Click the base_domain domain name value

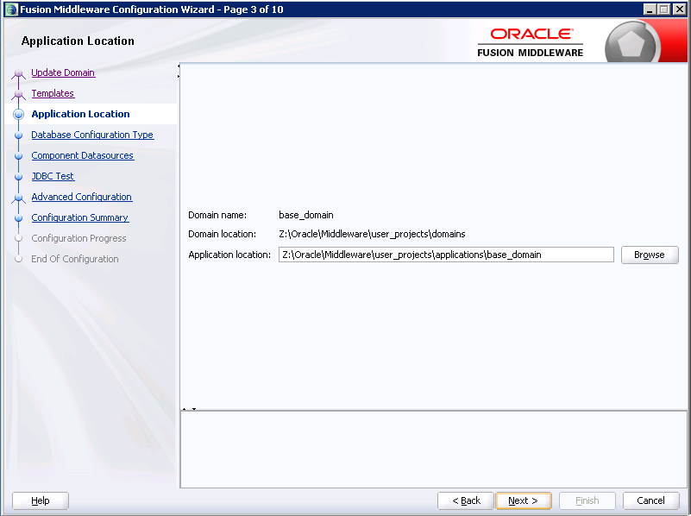coord(306,215)
